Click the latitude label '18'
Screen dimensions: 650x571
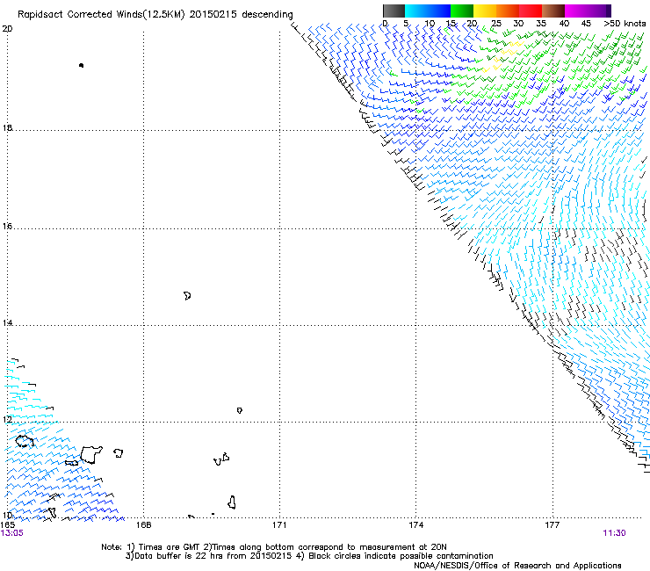7,127
